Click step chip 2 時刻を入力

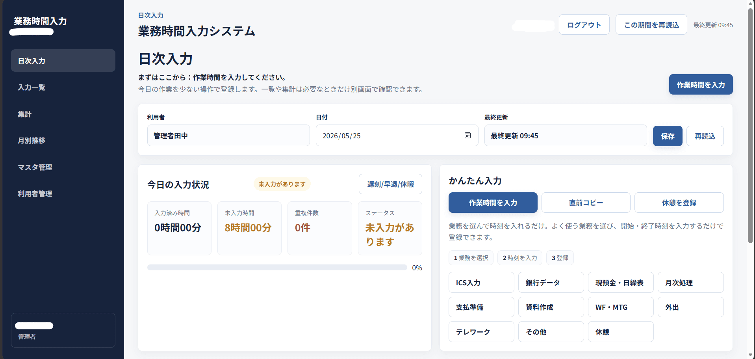click(520, 258)
